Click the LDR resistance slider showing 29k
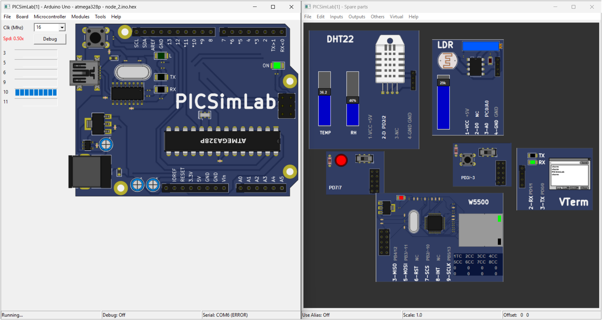The width and height of the screenshot is (602, 320). pos(443,102)
